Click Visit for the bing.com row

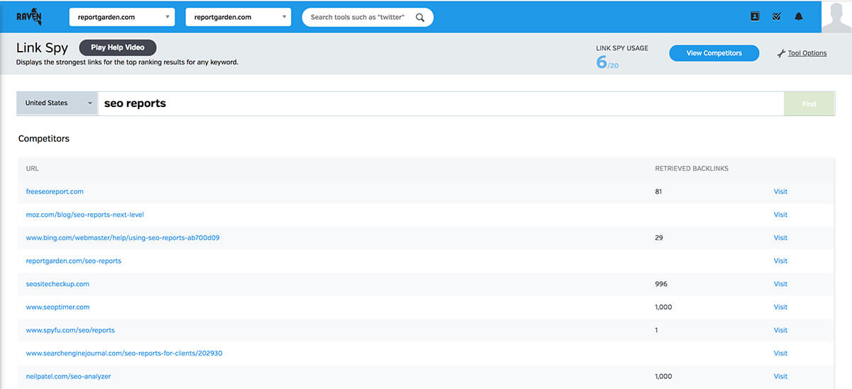(780, 238)
